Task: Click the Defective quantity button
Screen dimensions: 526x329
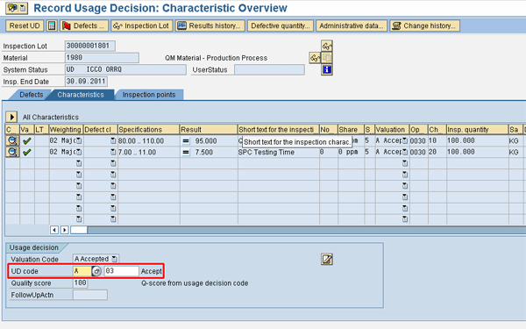Action: [x=281, y=25]
